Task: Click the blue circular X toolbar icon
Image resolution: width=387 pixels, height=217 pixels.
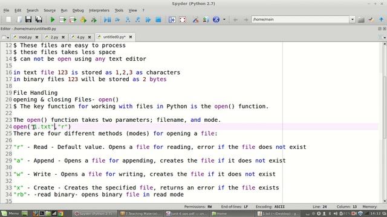Action: pyautogui.click(x=216, y=19)
